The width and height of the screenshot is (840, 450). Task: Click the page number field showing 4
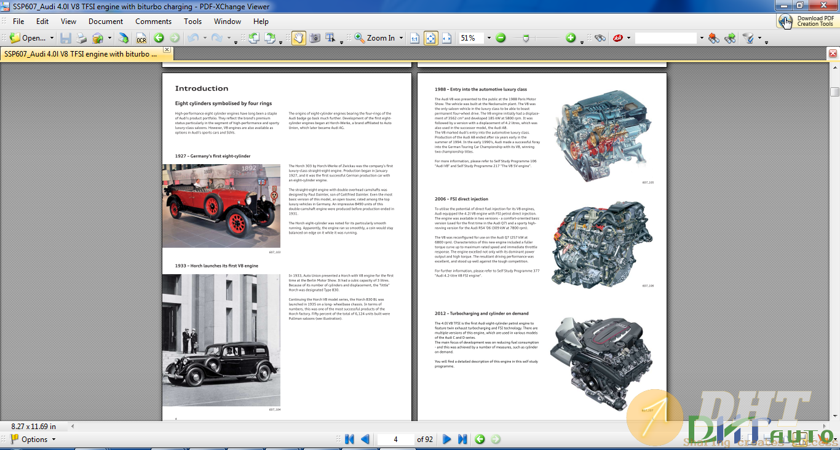395,439
